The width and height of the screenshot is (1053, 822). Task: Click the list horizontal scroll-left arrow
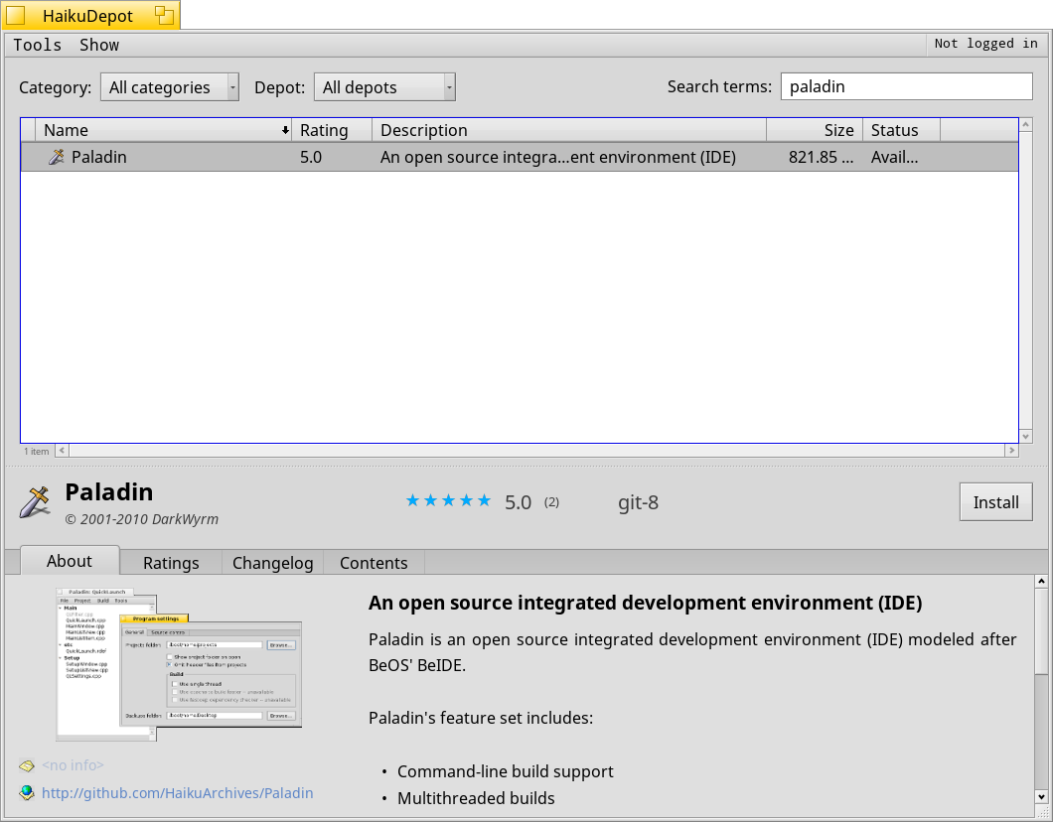(x=62, y=451)
